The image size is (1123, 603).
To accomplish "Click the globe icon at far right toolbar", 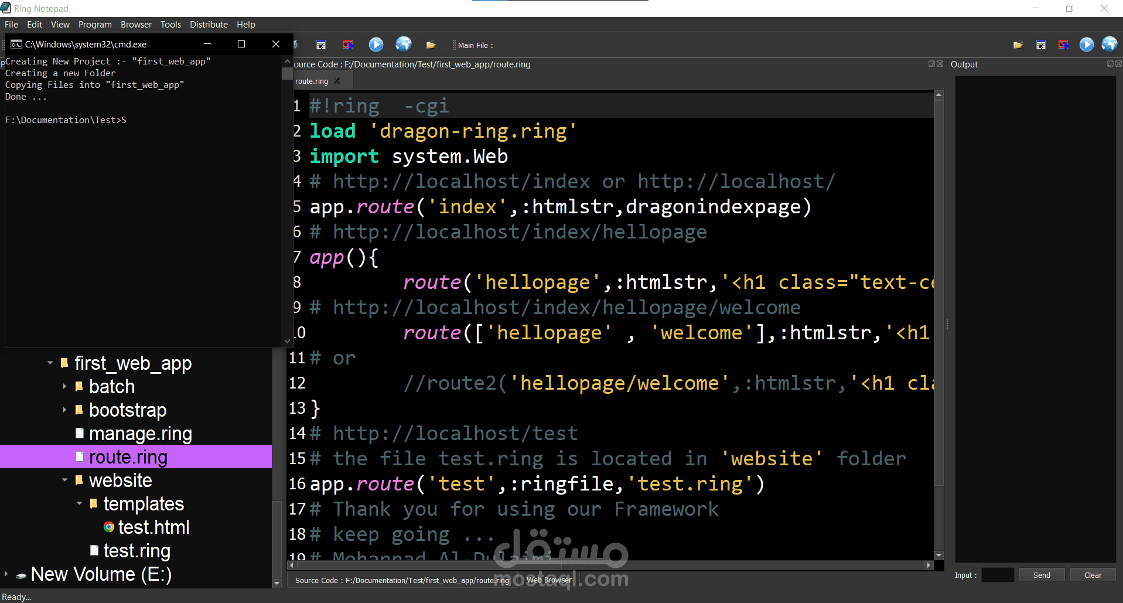I will pos(1110,45).
